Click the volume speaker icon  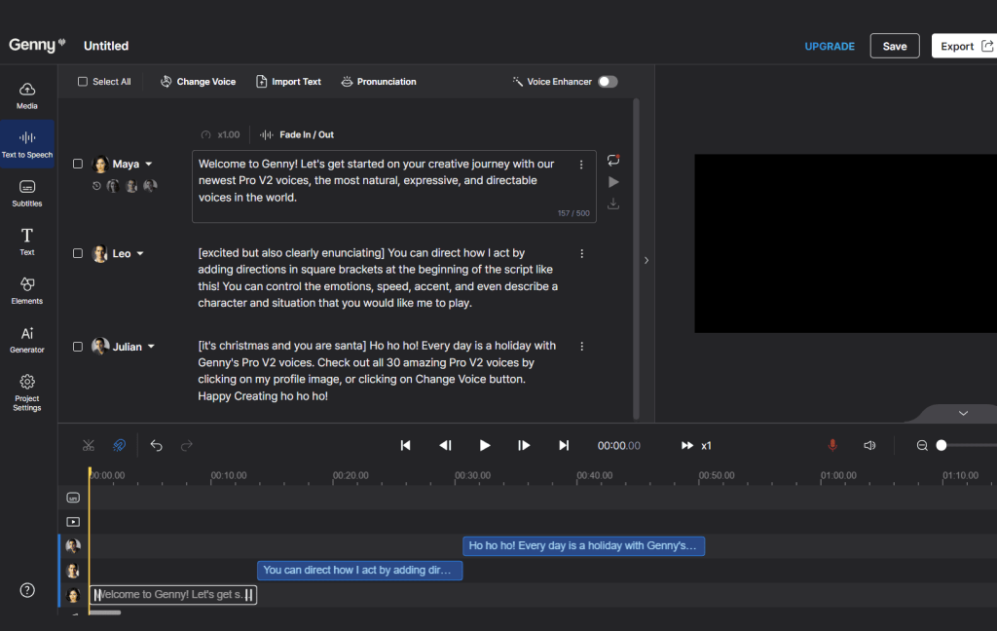869,445
